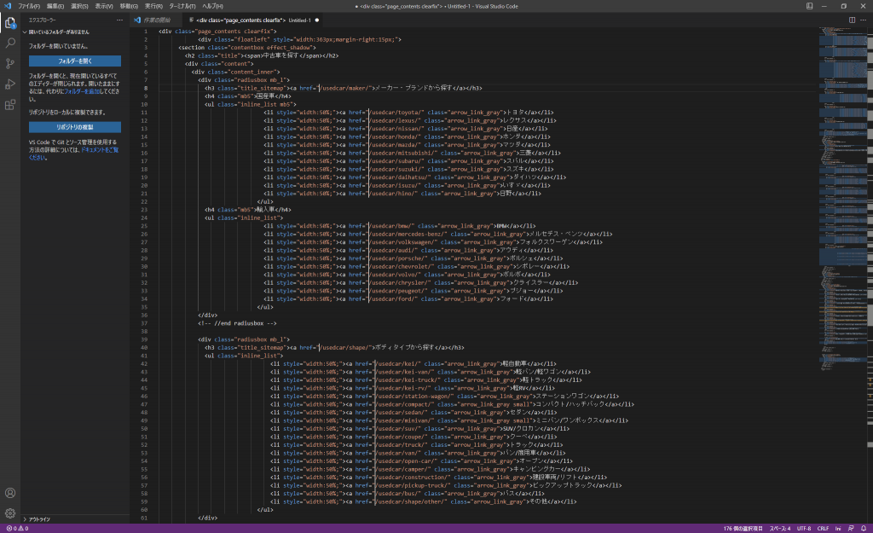This screenshot has height=533, width=873.
Task: Change encoding via UTF-8 status item
Action: pos(804,529)
